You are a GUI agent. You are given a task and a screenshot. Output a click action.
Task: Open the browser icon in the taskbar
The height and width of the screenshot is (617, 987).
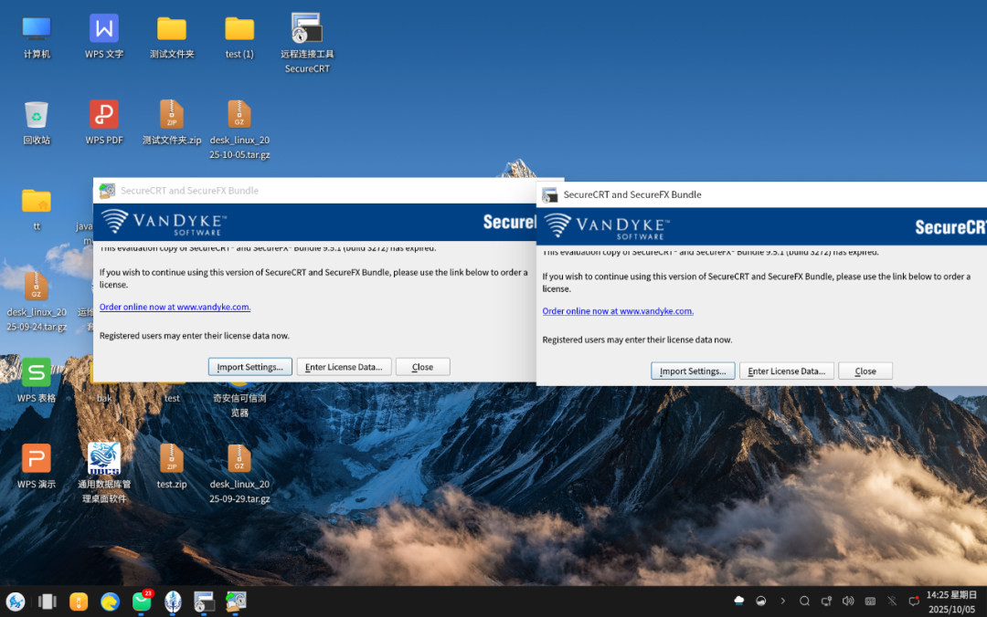point(111,601)
